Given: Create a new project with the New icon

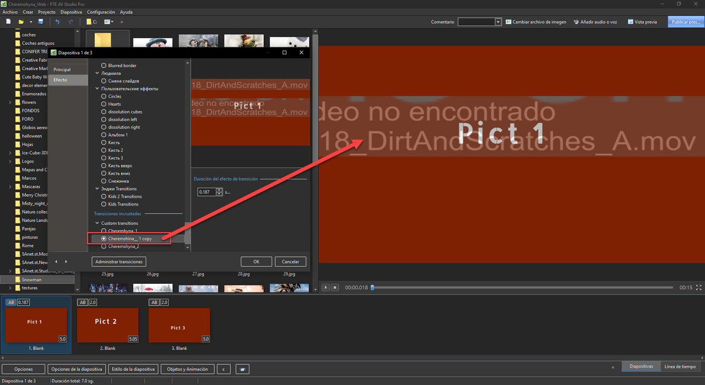Looking at the screenshot, I should (x=8, y=22).
